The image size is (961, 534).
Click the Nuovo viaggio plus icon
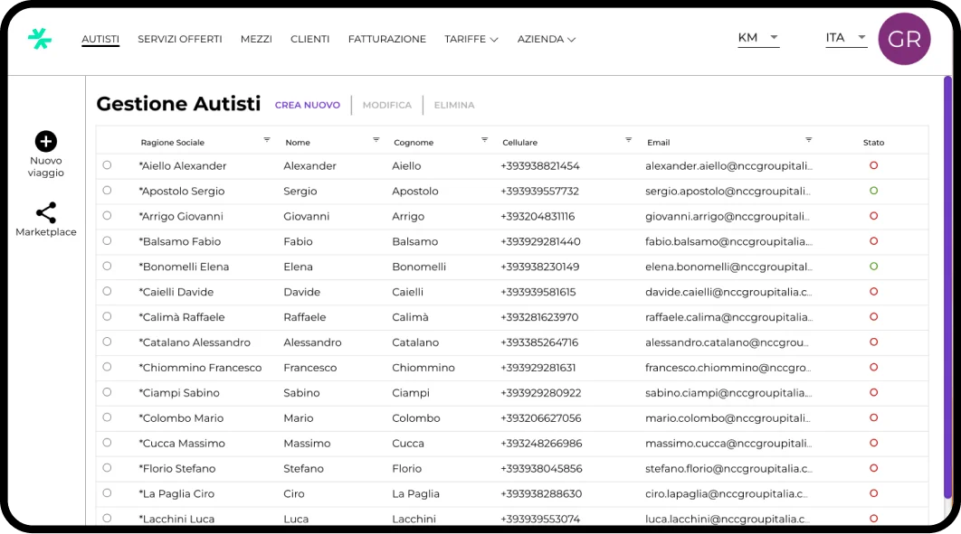46,141
